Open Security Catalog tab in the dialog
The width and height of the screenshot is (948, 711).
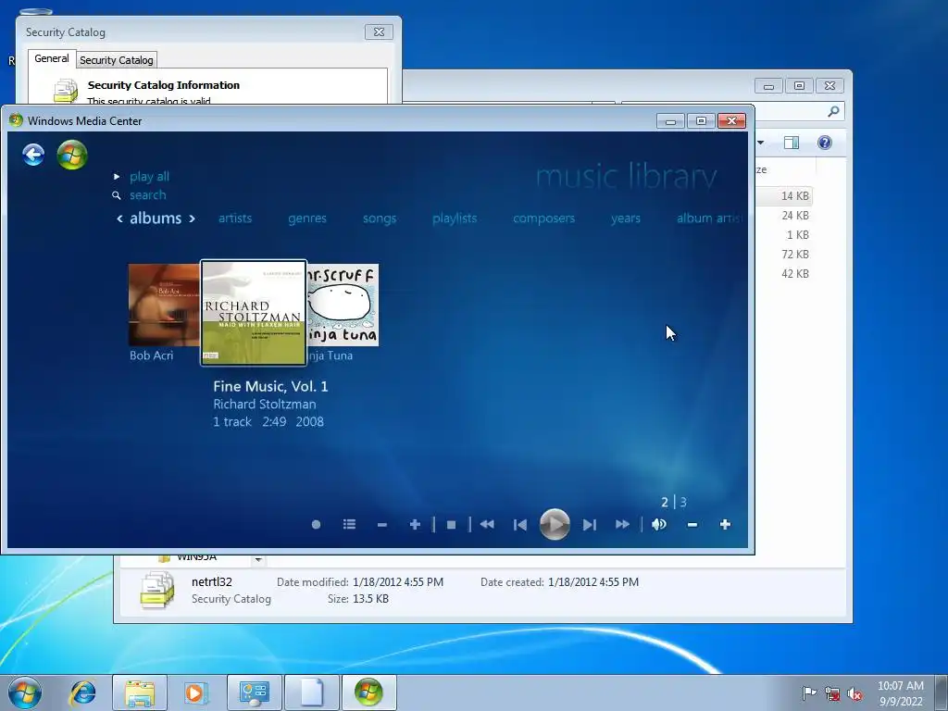point(116,60)
